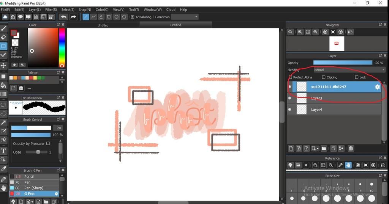This screenshot has height=204, width=389.
Task: Open add brush dropdown below brush list
Action: pyautogui.click(x=32, y=202)
